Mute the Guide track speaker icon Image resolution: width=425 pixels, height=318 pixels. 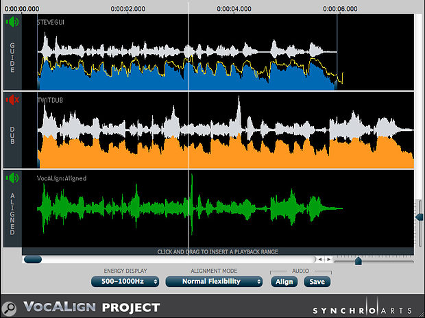(12, 22)
